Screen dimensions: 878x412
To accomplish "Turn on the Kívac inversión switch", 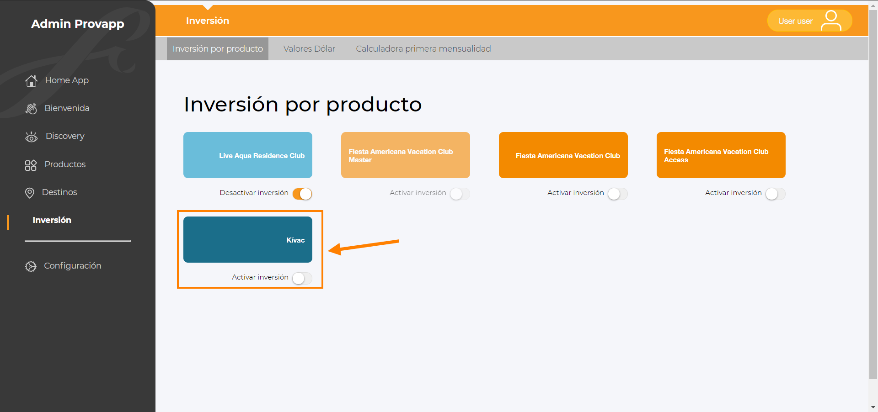I will click(302, 278).
